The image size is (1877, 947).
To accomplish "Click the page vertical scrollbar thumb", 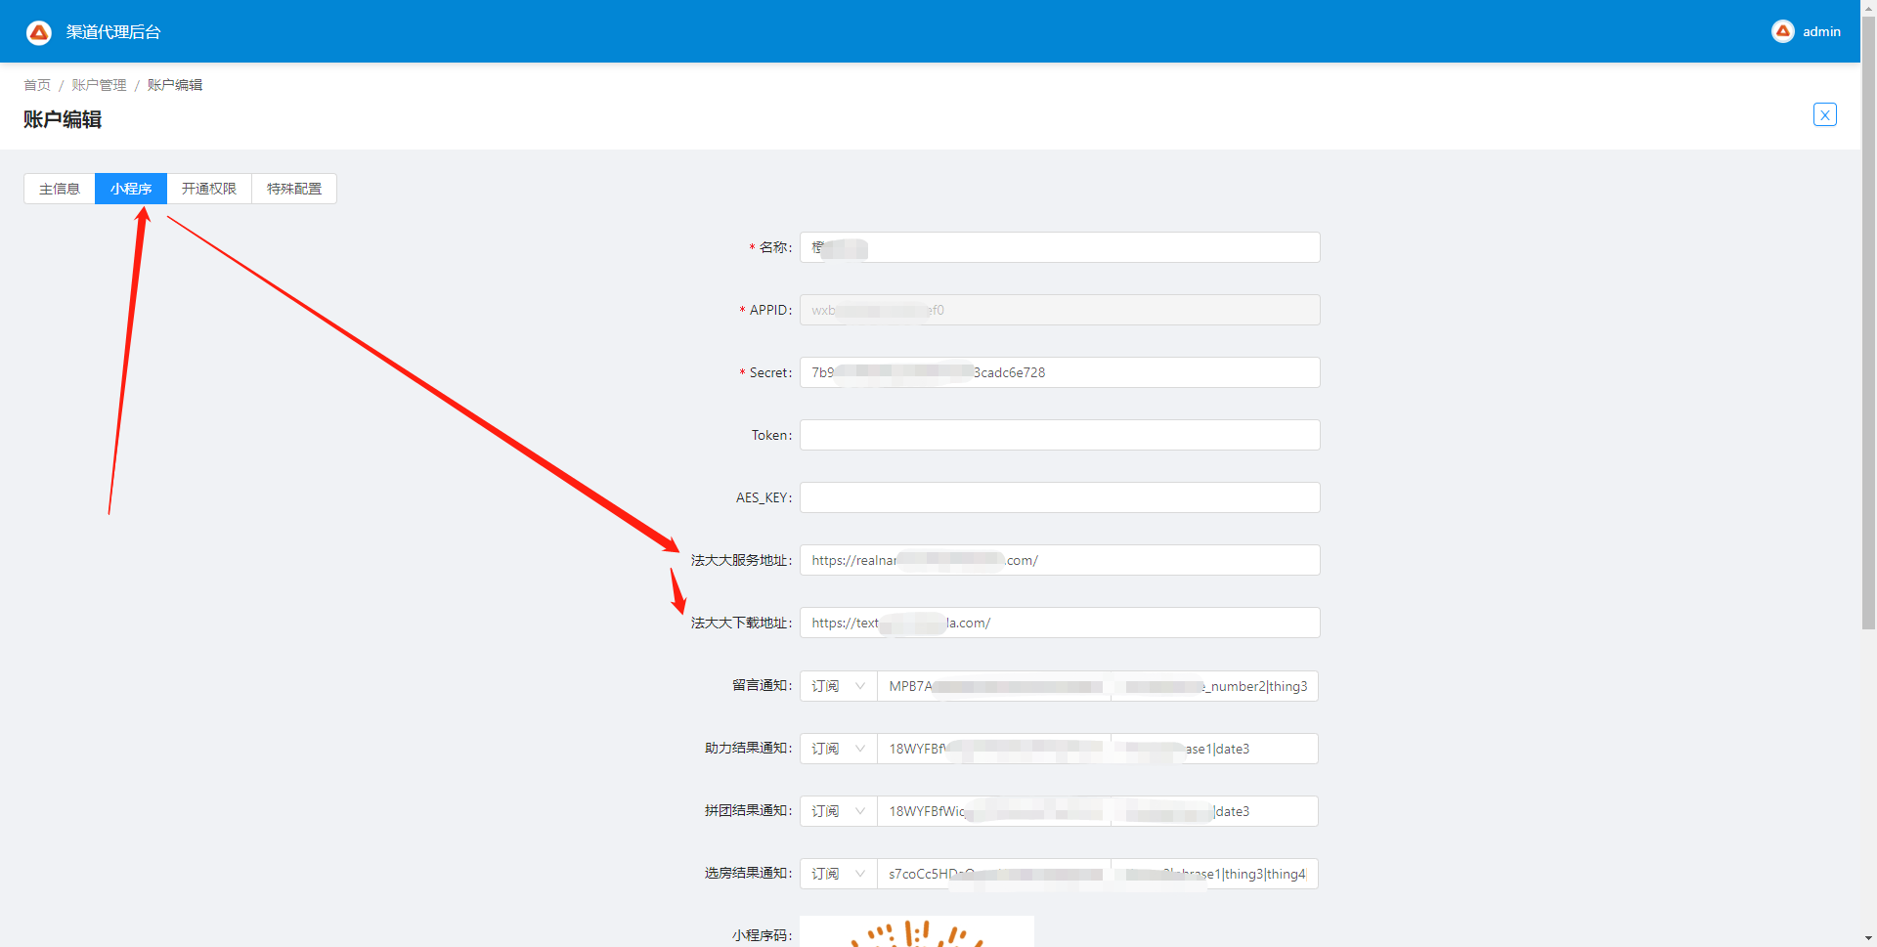I will click(x=1868, y=323).
